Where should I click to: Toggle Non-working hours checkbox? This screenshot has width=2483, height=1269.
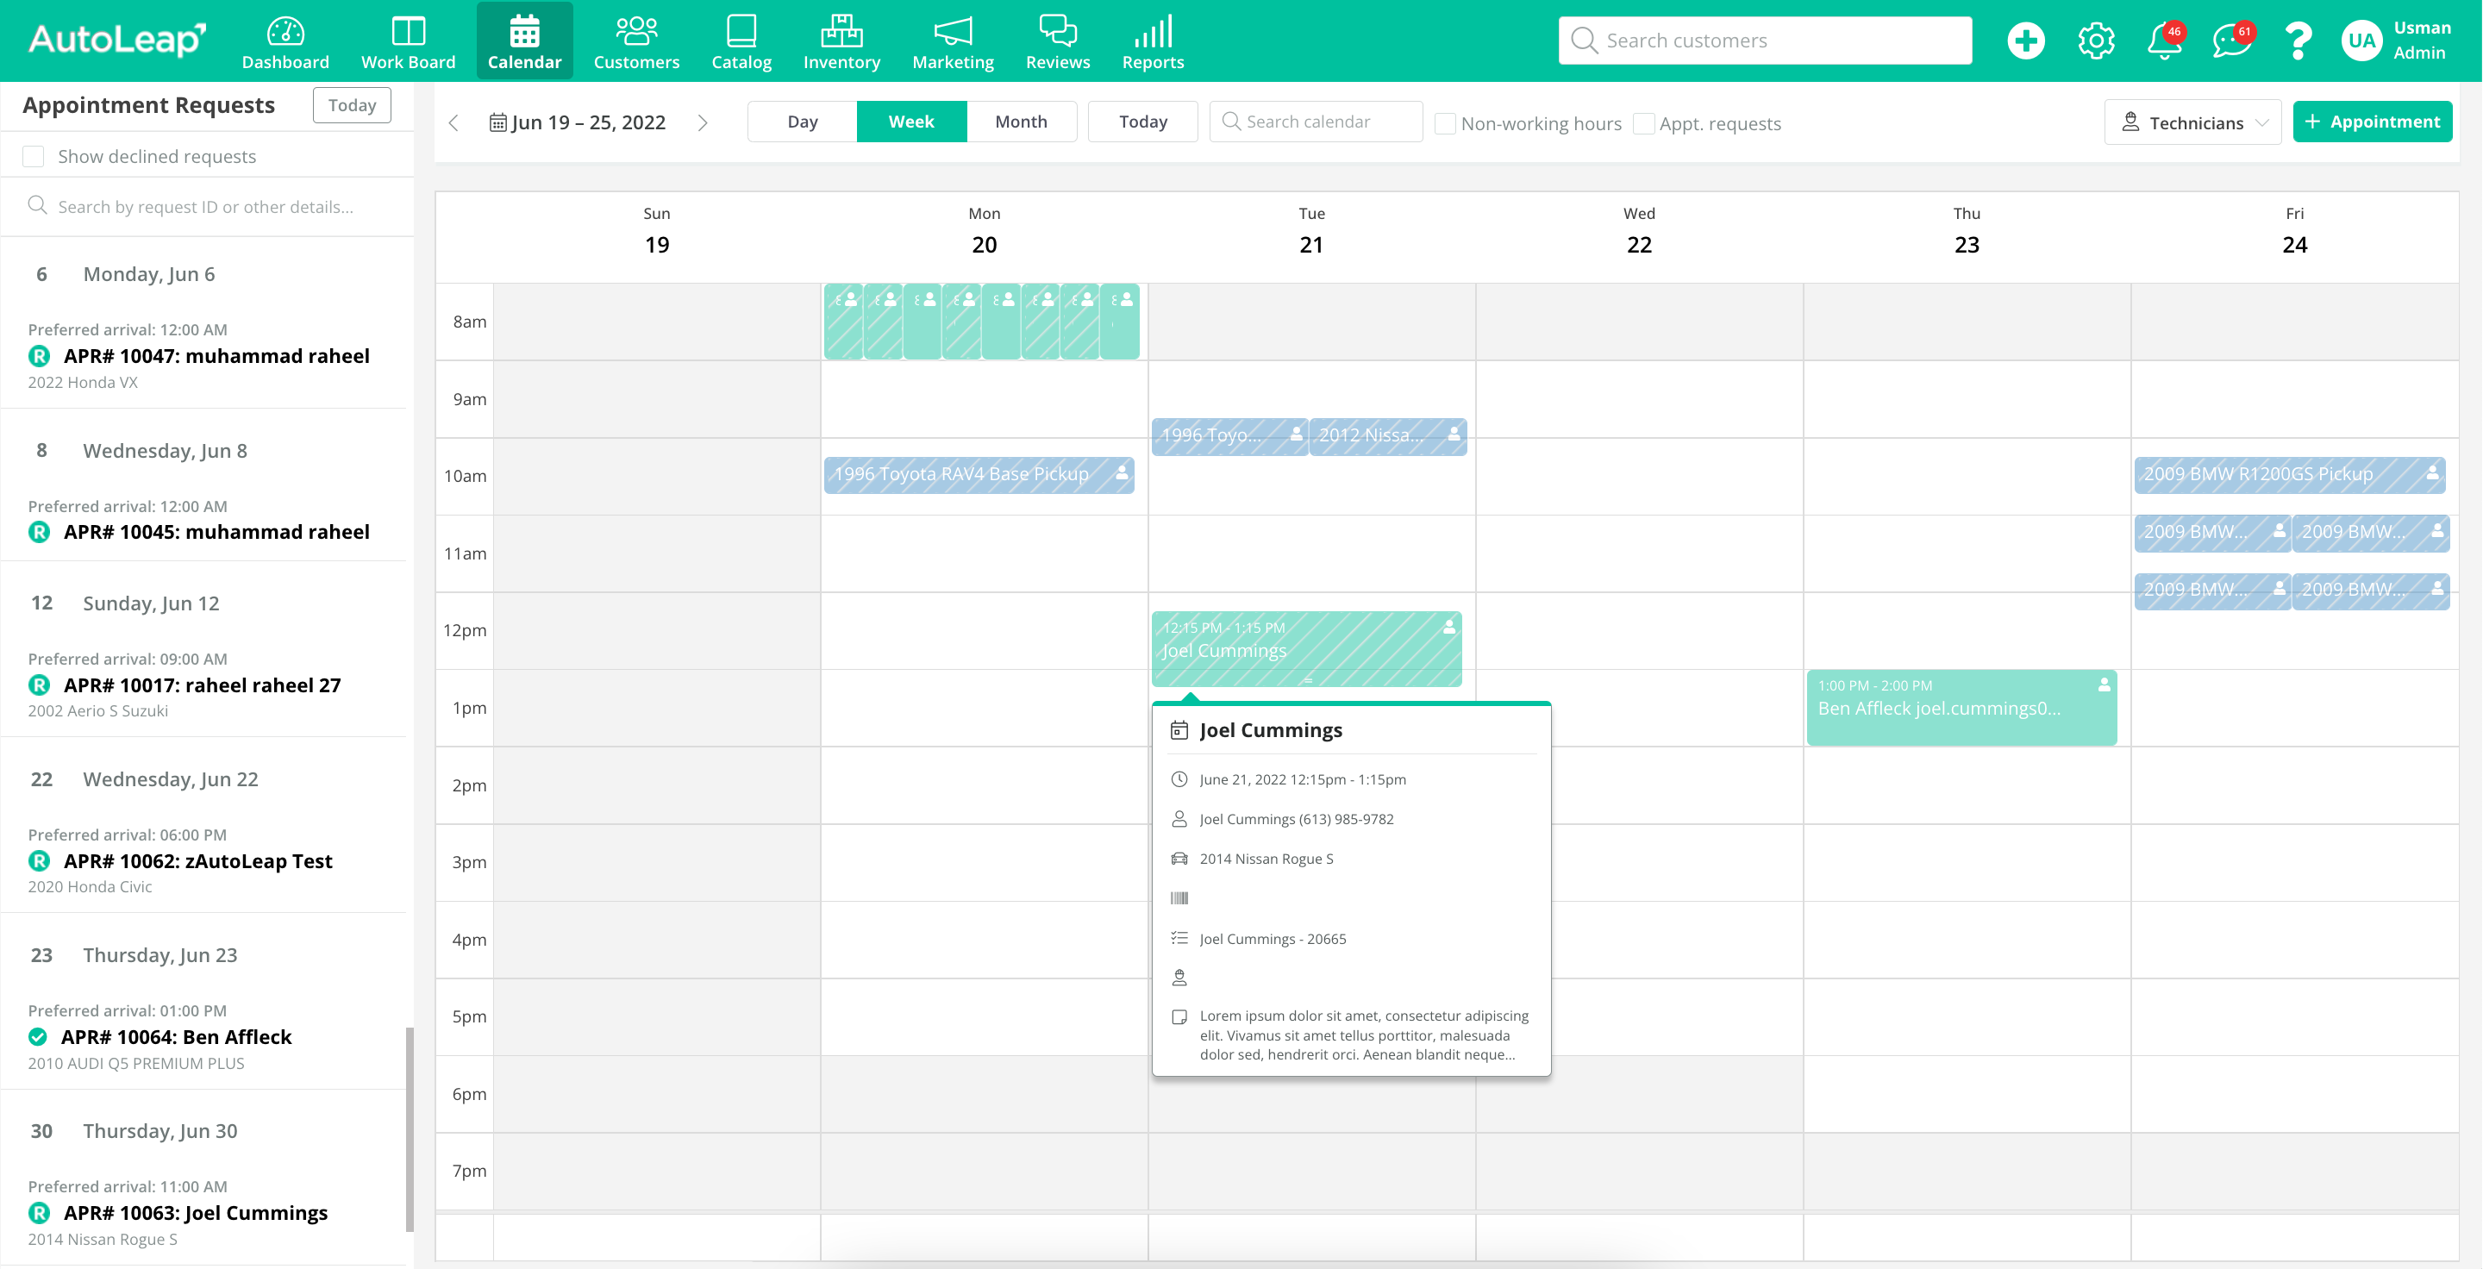pyautogui.click(x=1445, y=123)
